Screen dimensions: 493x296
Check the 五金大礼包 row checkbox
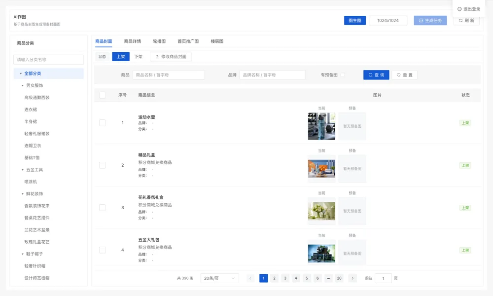point(103,250)
